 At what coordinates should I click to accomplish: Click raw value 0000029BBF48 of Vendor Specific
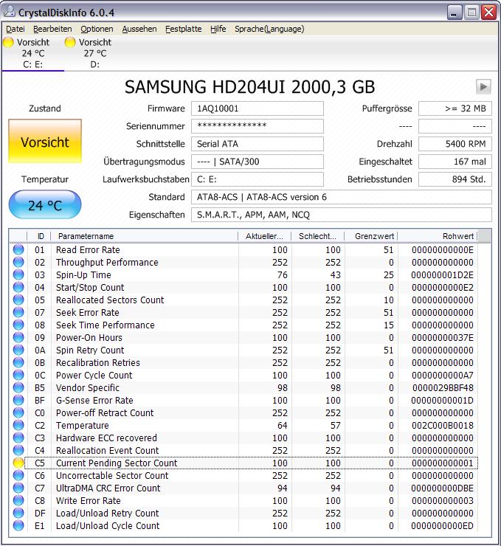point(443,387)
